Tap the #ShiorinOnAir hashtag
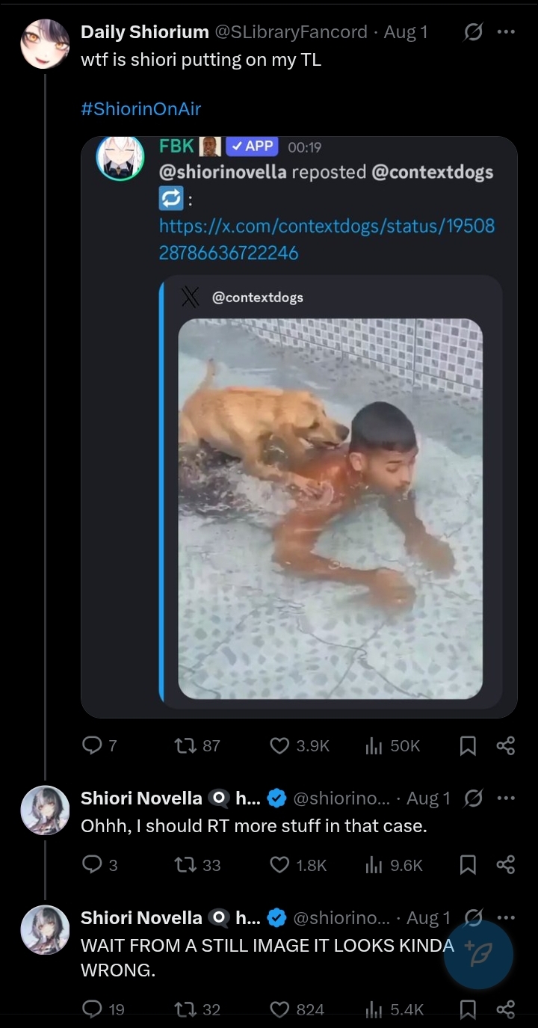Screen dimensions: 538x1028 (141, 108)
